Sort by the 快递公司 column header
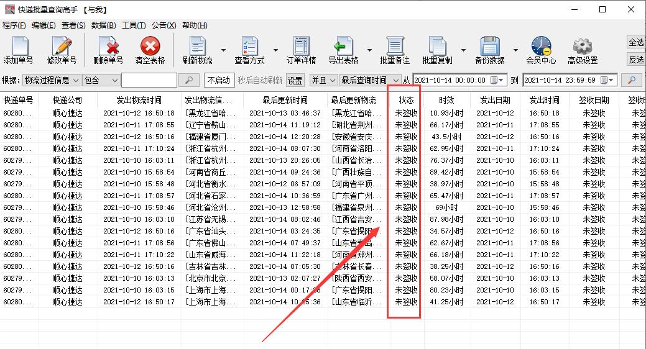646x349 pixels. pyautogui.click(x=68, y=100)
